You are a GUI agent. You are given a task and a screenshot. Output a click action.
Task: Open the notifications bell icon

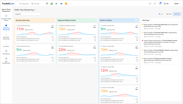click(160, 4)
